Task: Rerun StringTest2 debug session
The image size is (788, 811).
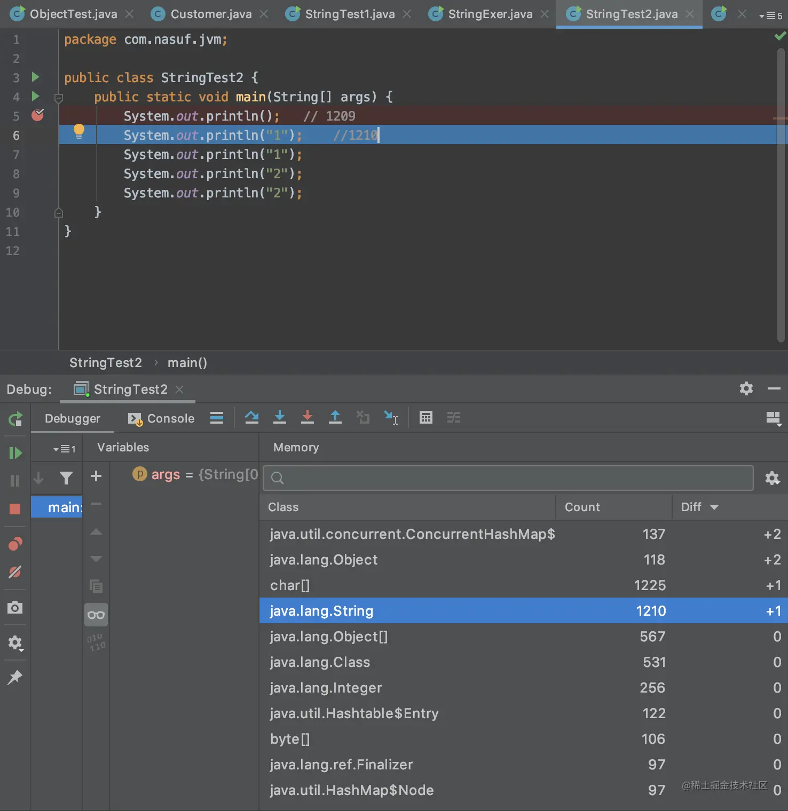Action: tap(15, 419)
